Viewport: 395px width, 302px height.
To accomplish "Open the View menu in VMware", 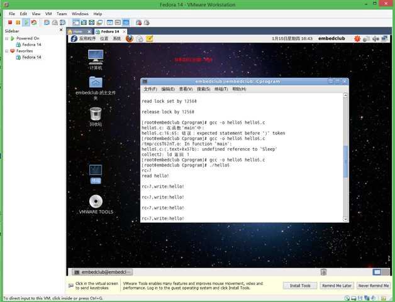I will point(36,14).
